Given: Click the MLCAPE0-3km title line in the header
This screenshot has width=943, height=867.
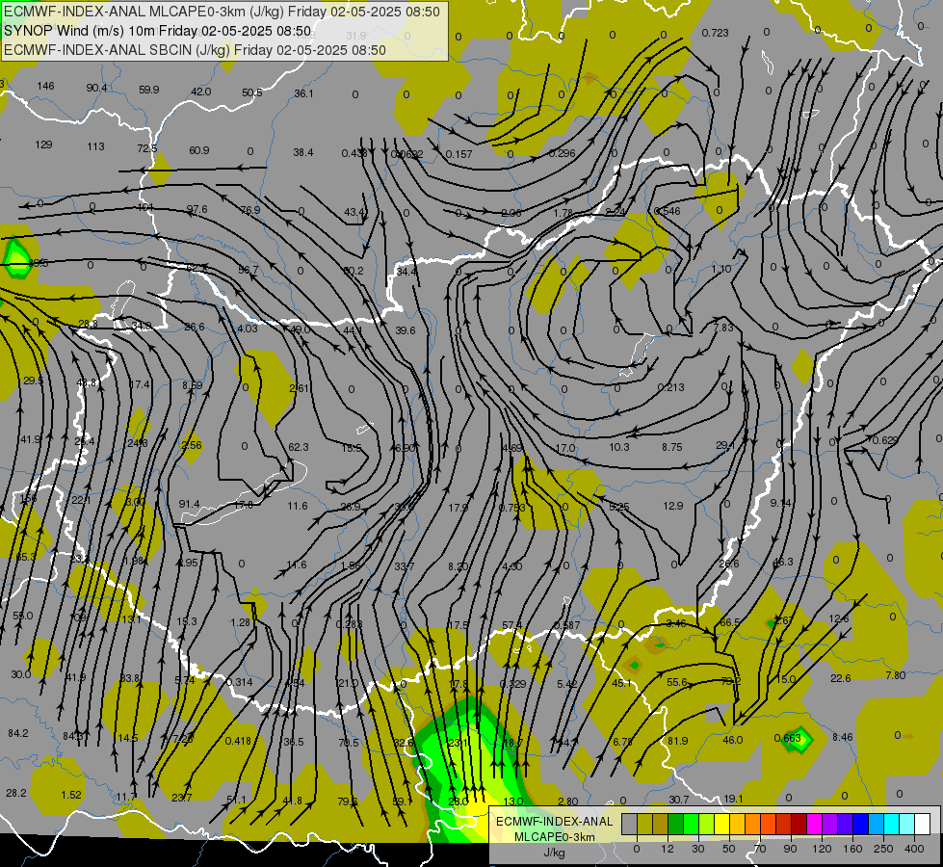Looking at the screenshot, I should coord(222,12).
